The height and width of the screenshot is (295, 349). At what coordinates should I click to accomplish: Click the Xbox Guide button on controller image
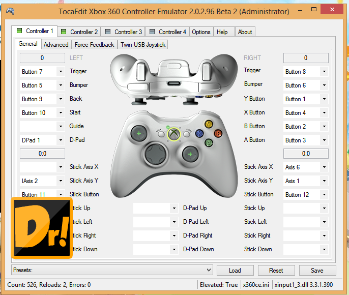click(x=174, y=134)
